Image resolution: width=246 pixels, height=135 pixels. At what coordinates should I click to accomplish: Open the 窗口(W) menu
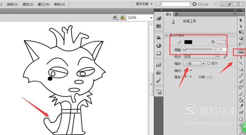point(44,4)
